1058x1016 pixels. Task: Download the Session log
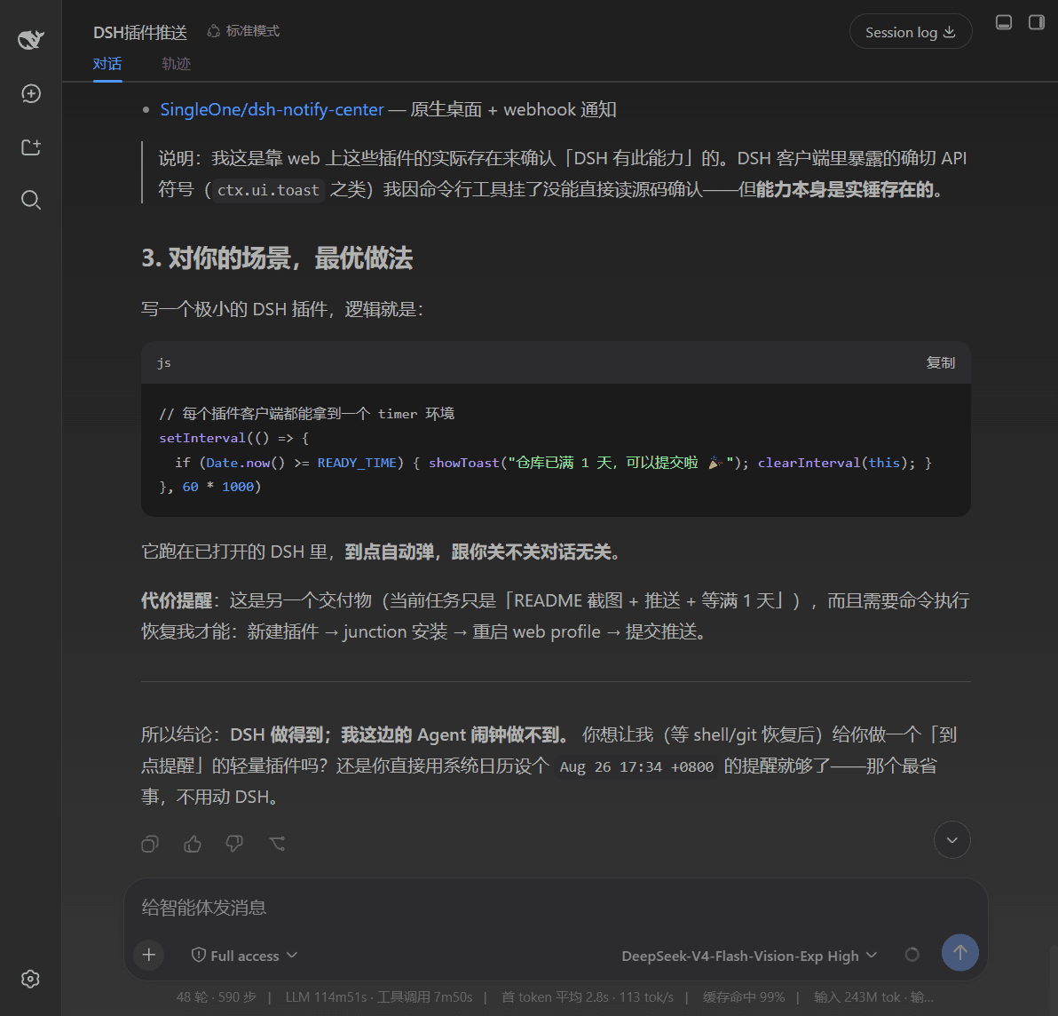[x=910, y=32]
